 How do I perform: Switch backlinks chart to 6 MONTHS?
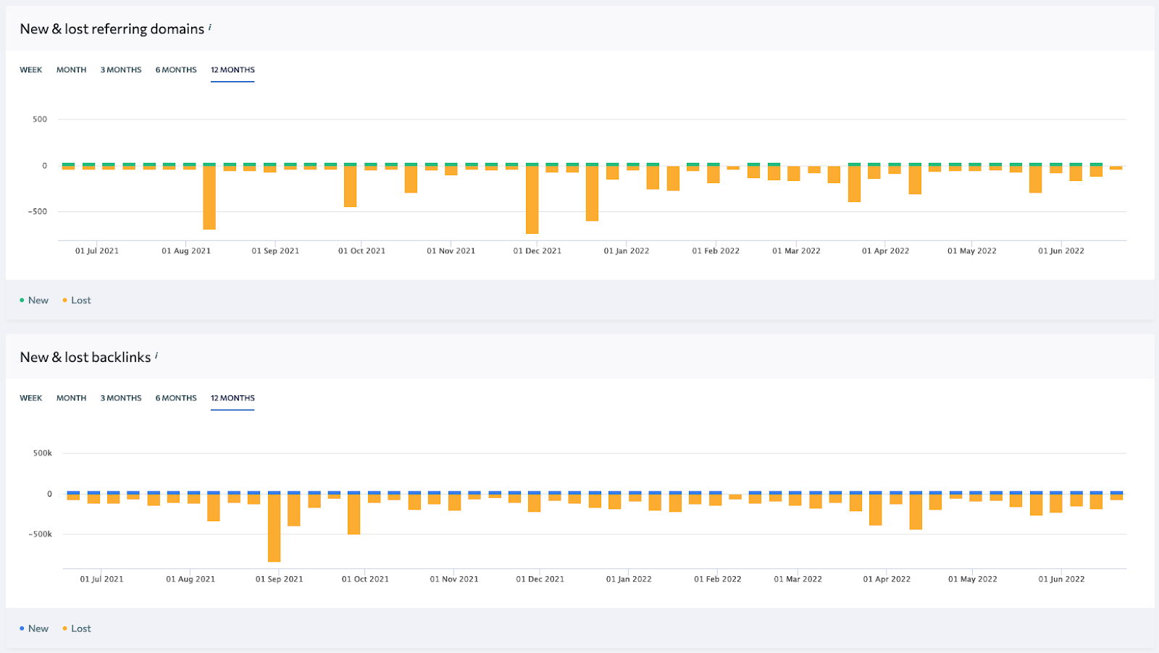176,398
